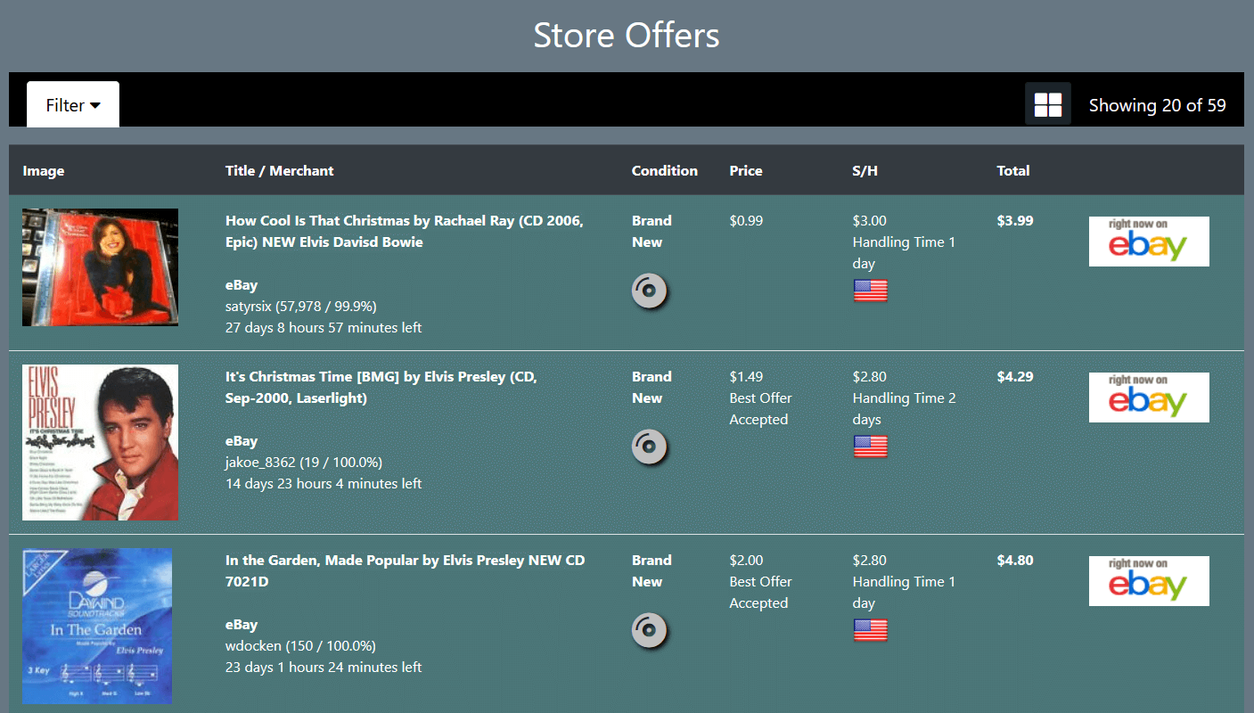Open It's Christmas Time [BMG] listing title
This screenshot has width=1254, height=713.
click(x=381, y=388)
